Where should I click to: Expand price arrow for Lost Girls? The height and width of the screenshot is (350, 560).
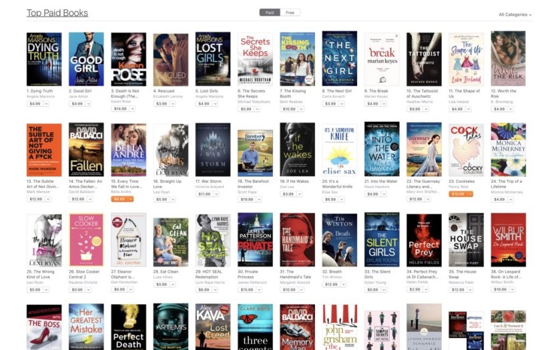coord(215,104)
